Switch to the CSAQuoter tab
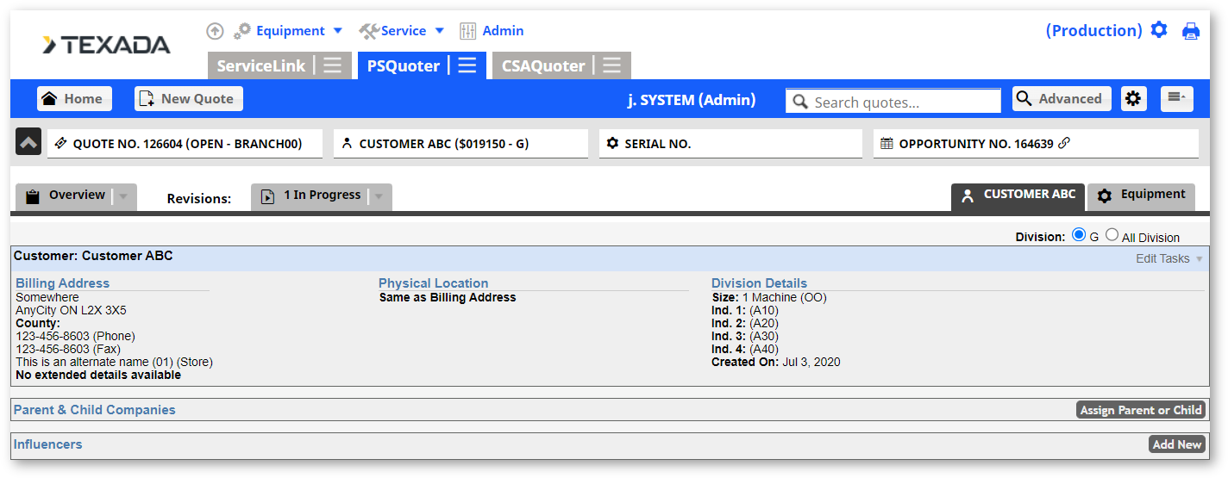The width and height of the screenshot is (1228, 478). 543,65
